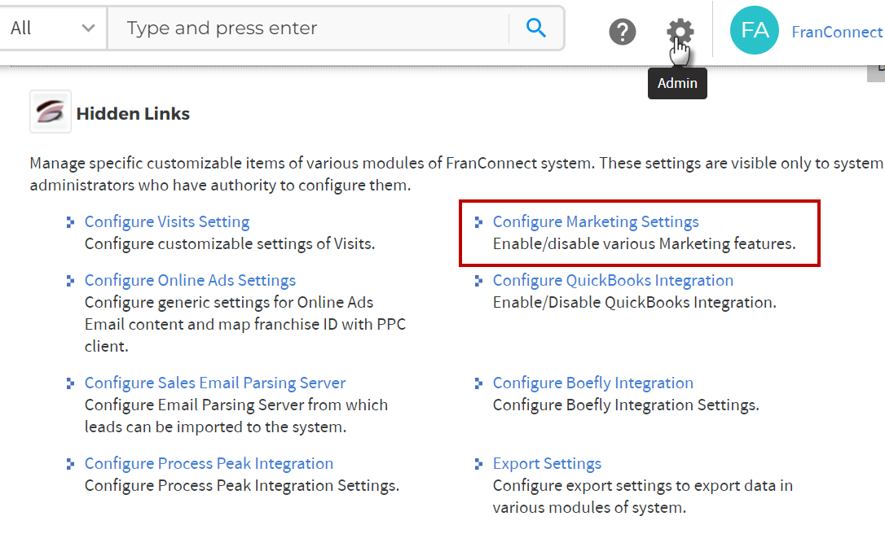This screenshot has width=885, height=534.
Task: Click the FA user avatar
Action: coord(754,30)
